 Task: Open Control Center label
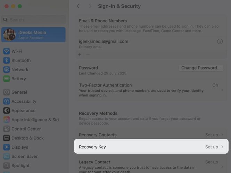point(26,129)
